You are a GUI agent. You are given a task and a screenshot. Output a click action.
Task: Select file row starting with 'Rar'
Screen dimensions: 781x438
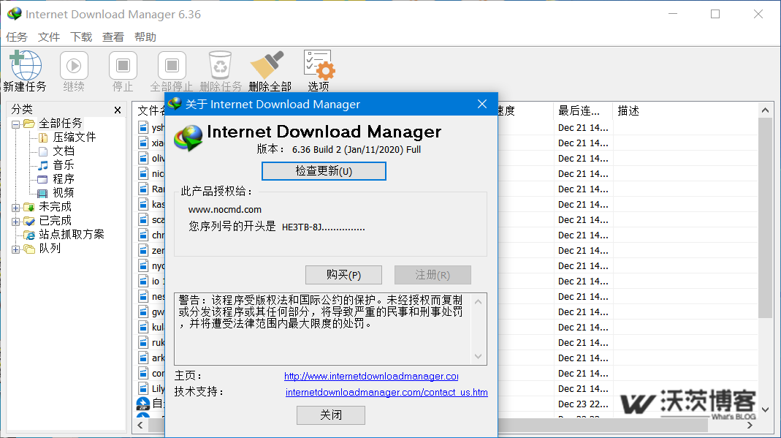pos(151,189)
